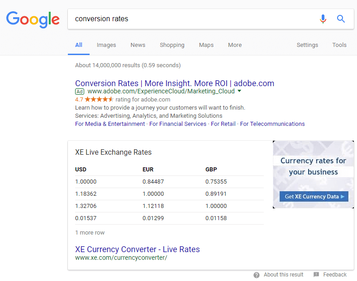Open XE Currency Converter - Live Rates link
The width and height of the screenshot is (357, 281).
point(137,249)
